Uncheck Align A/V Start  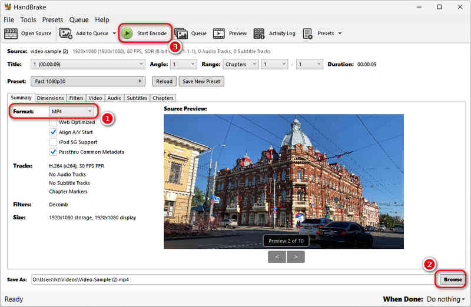coord(53,132)
